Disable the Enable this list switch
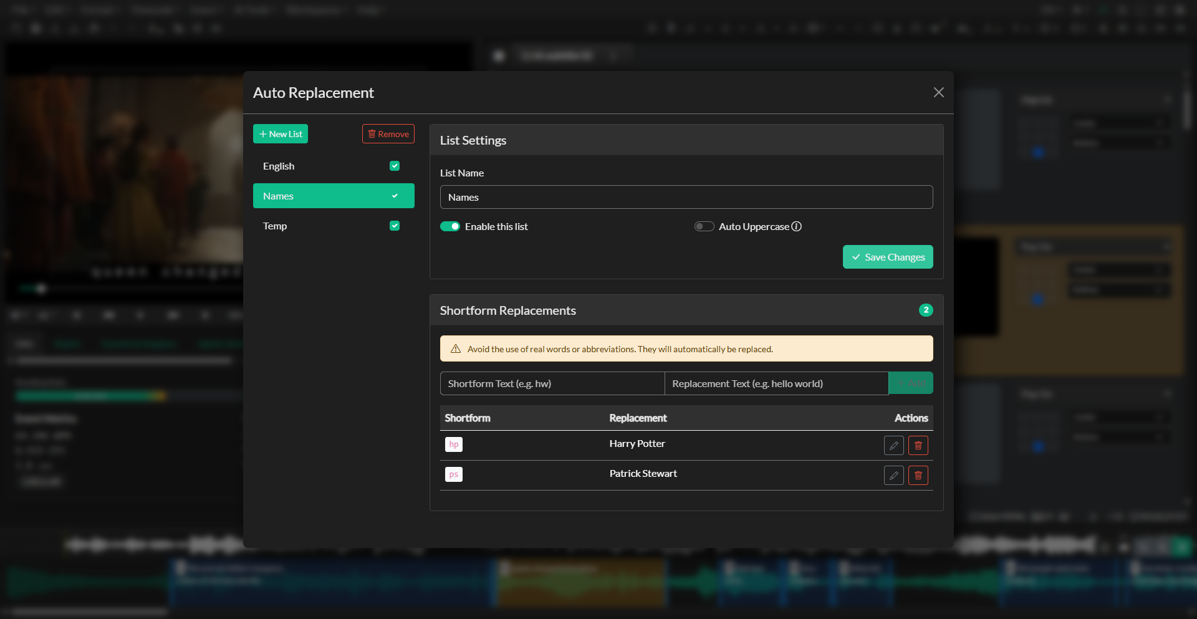1197x619 pixels. point(450,226)
